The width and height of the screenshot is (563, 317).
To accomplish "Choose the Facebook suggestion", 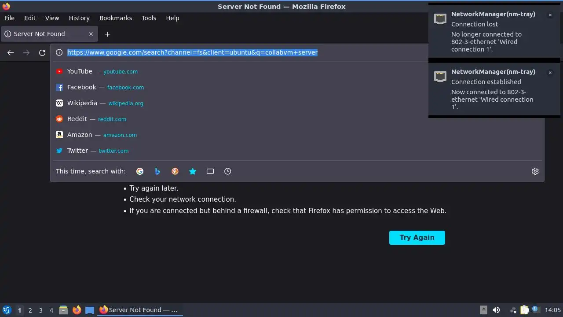I will [297, 87].
